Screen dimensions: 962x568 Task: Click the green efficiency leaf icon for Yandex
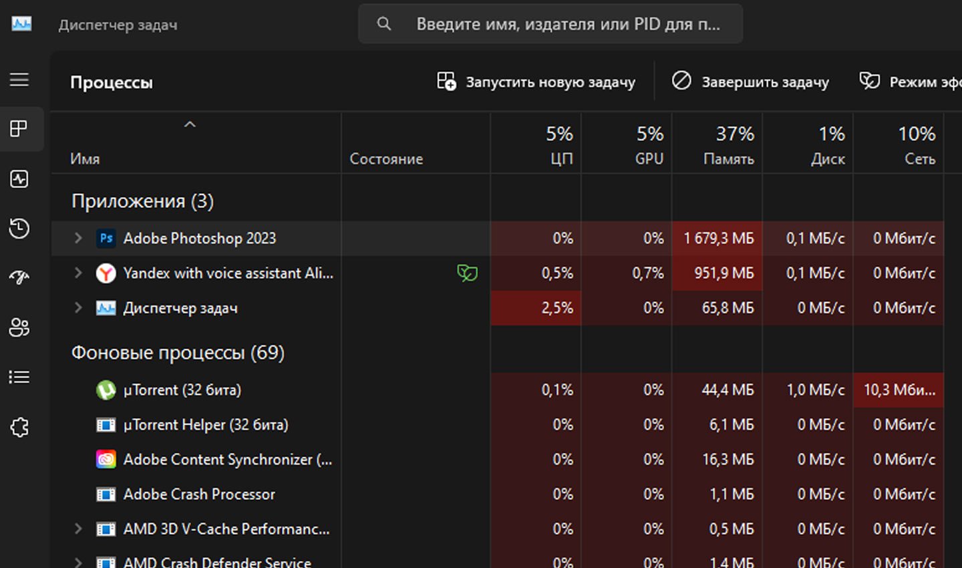coord(467,273)
